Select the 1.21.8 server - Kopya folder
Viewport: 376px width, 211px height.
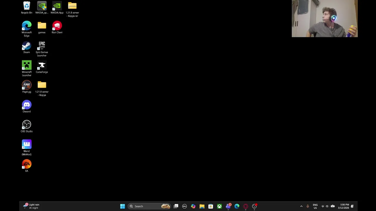tap(42, 89)
